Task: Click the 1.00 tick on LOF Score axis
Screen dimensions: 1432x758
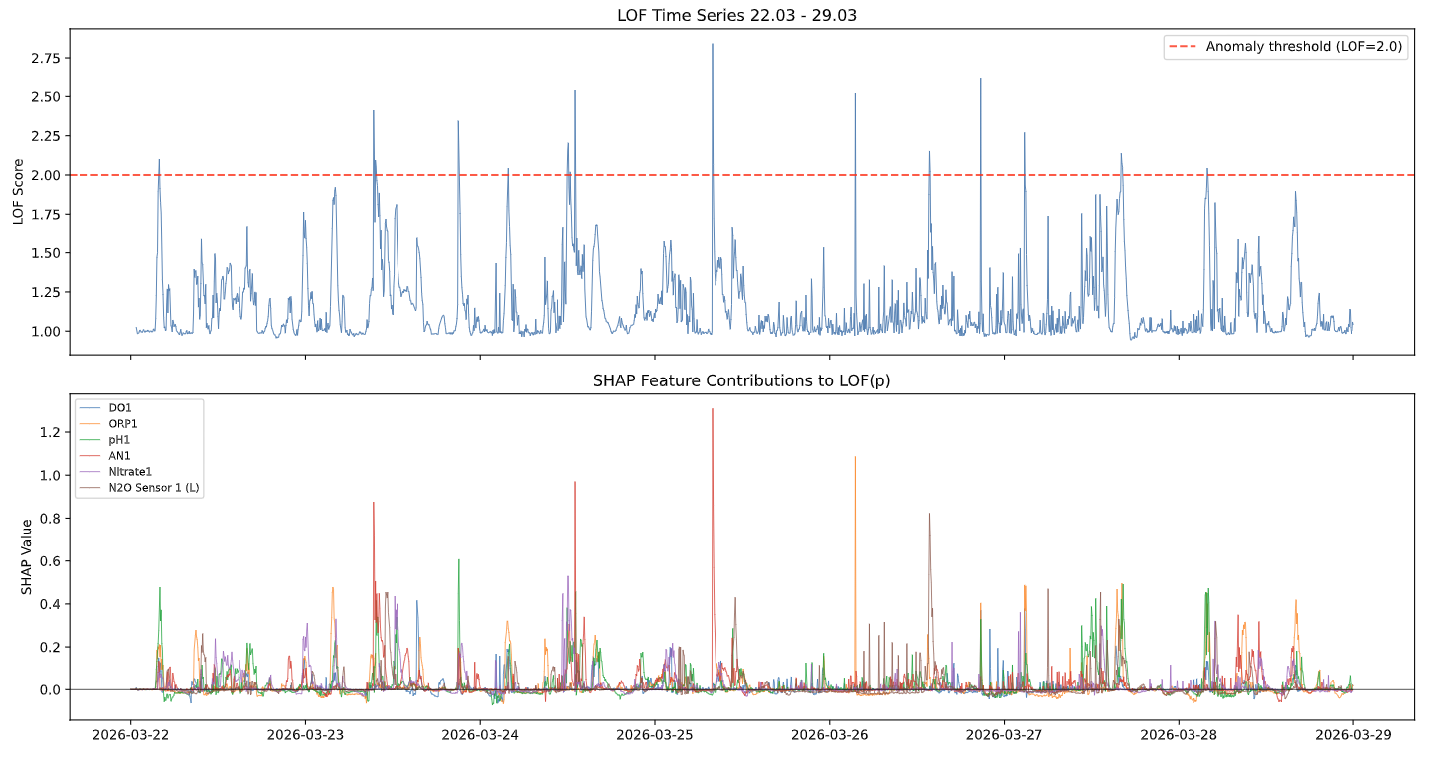Action: tap(46, 331)
